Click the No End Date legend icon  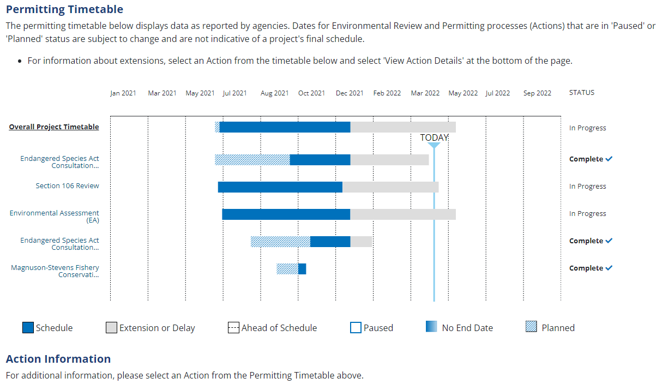[431, 327]
